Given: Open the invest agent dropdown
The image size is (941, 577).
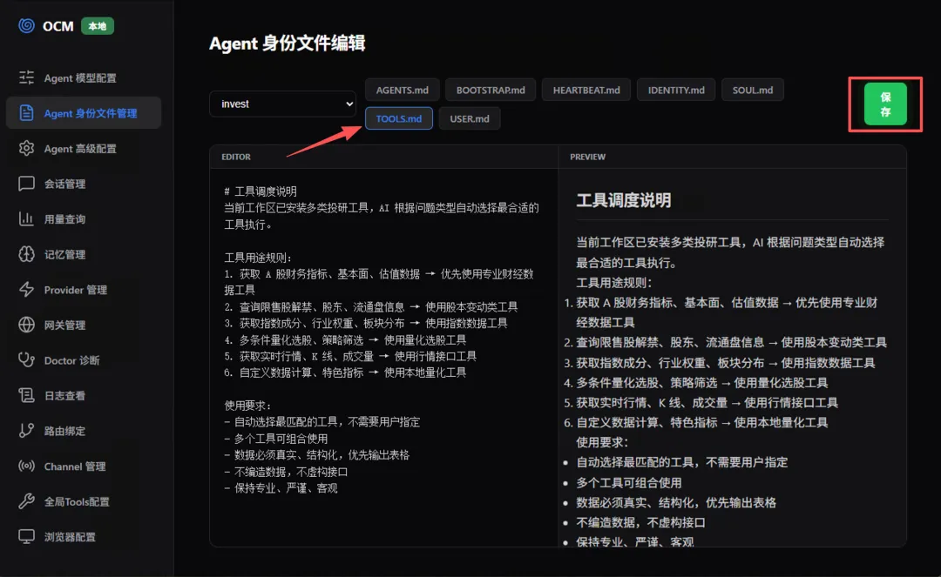Looking at the screenshot, I should click(282, 104).
